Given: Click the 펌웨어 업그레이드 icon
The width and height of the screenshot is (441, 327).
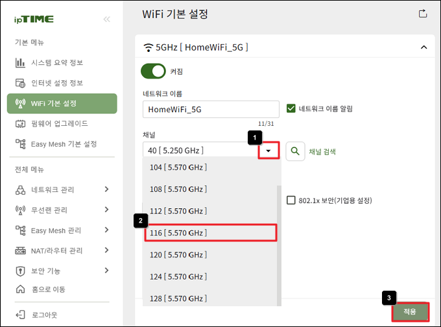Looking at the screenshot, I should point(20,123).
